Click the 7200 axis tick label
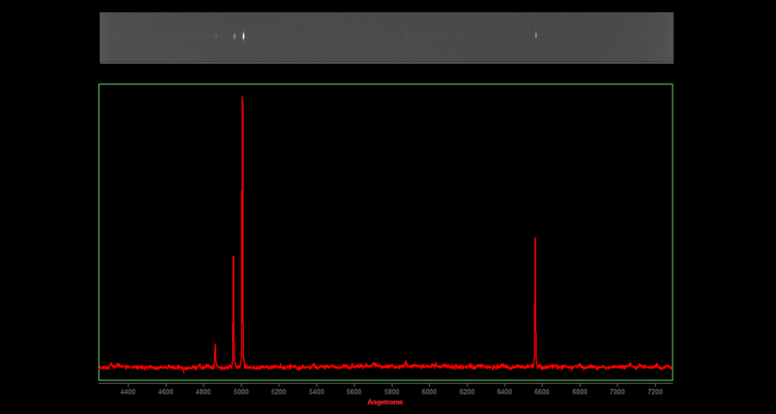The width and height of the screenshot is (776, 414). [655, 392]
